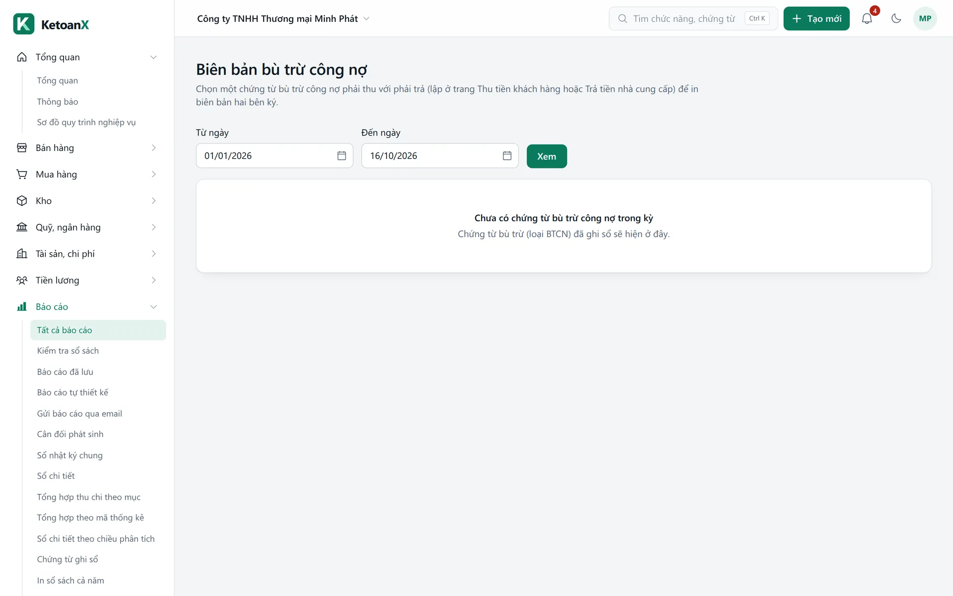
Task: Click the KetoanX logo icon
Action: (x=24, y=24)
